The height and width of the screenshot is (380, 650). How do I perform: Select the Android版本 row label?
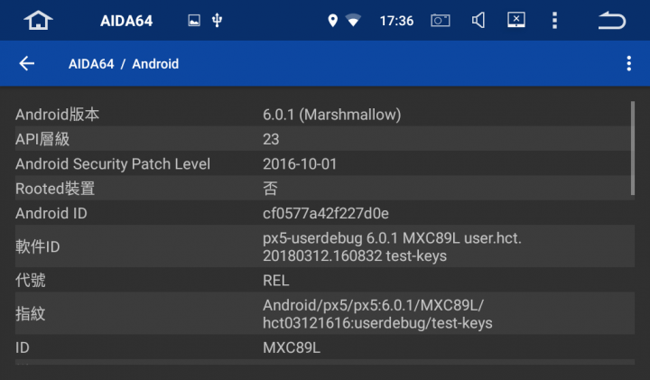[57, 115]
